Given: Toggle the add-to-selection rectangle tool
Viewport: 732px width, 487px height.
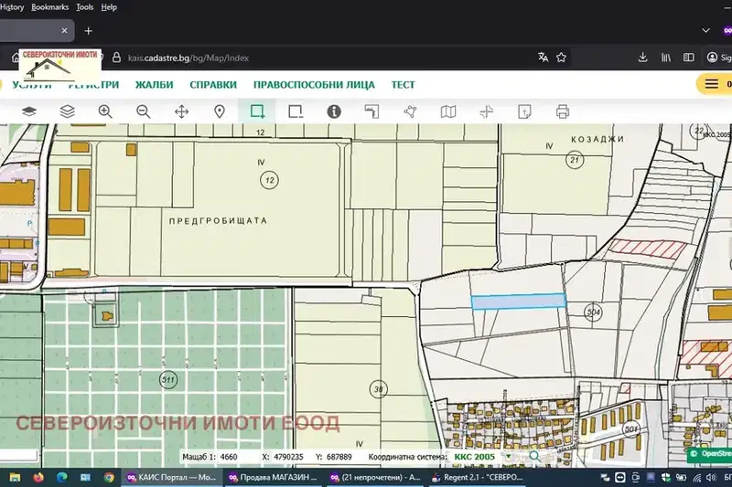Looking at the screenshot, I should click(x=257, y=111).
